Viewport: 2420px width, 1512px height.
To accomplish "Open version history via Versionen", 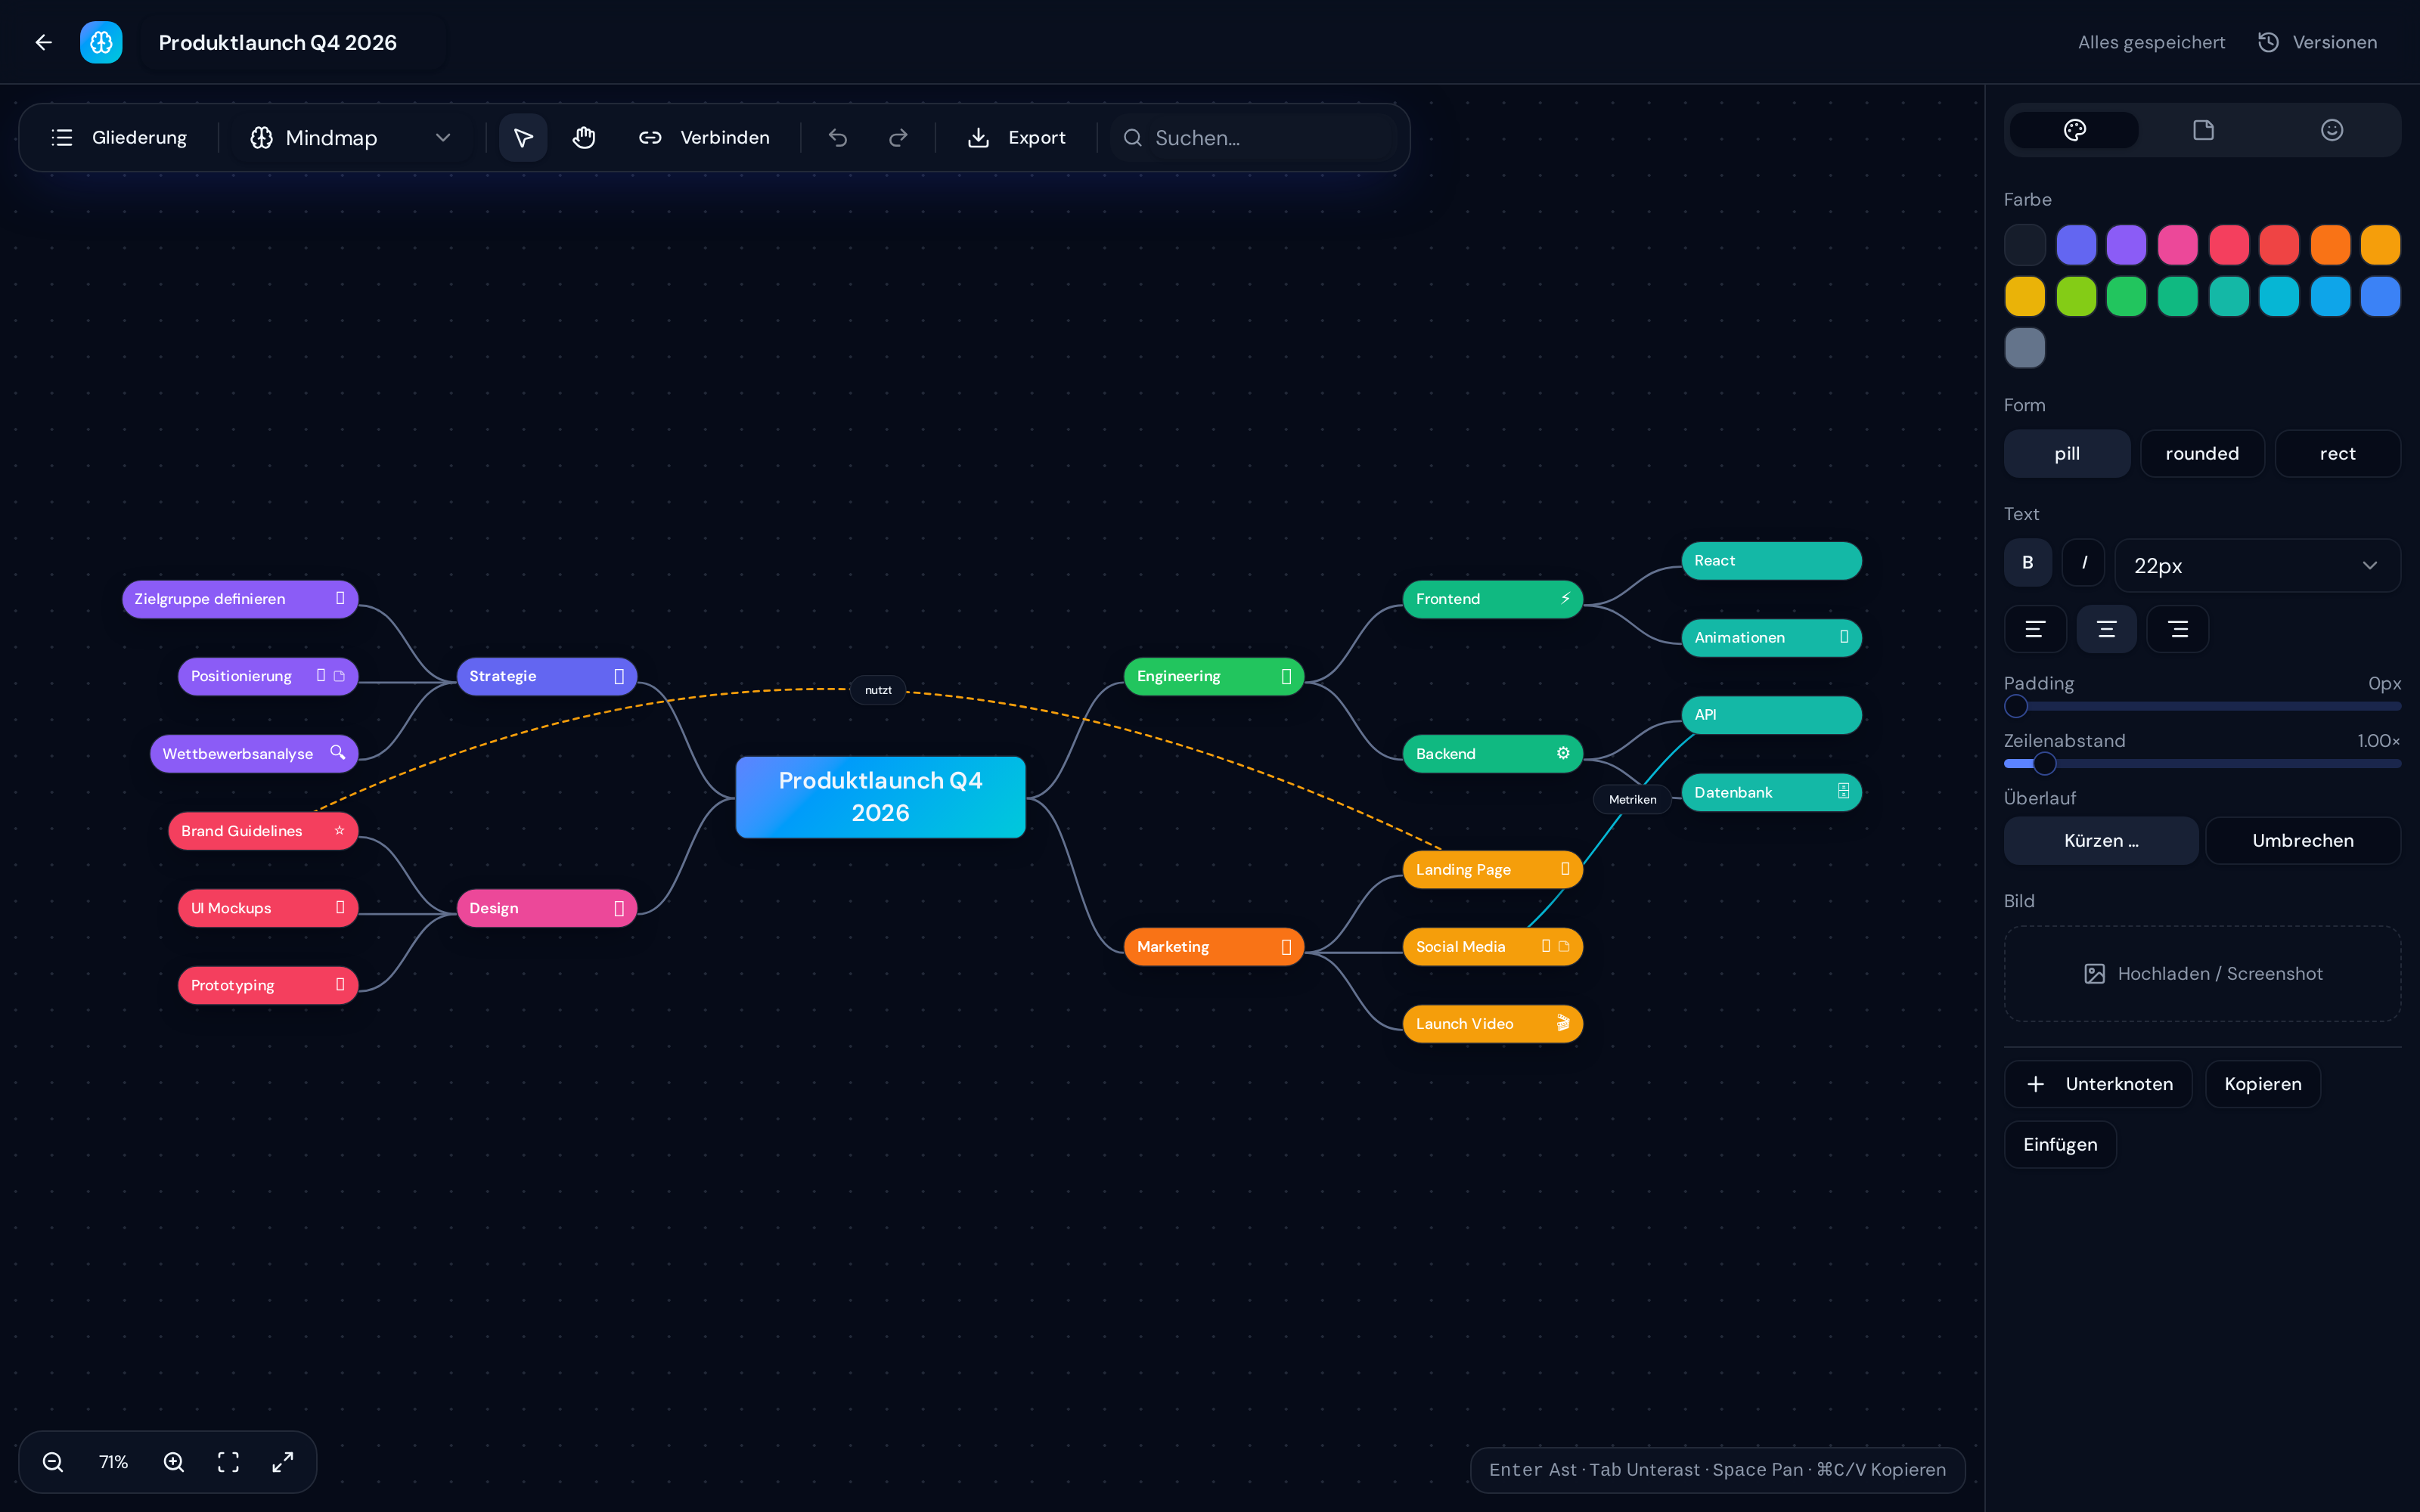I will [x=2317, y=42].
